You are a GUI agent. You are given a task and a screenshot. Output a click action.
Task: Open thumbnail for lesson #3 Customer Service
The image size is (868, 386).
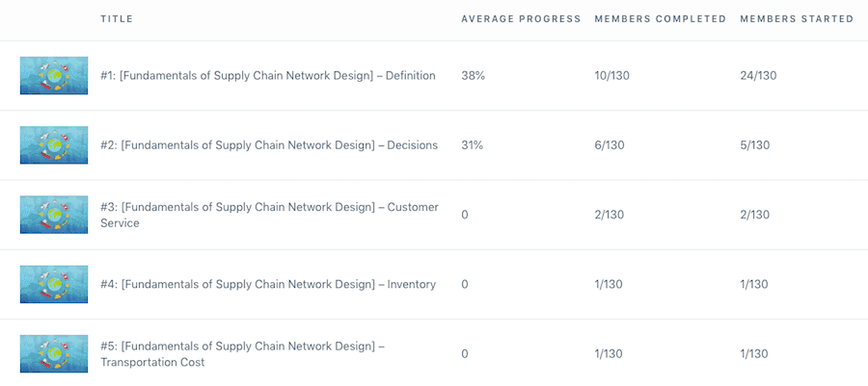pyautogui.click(x=54, y=215)
